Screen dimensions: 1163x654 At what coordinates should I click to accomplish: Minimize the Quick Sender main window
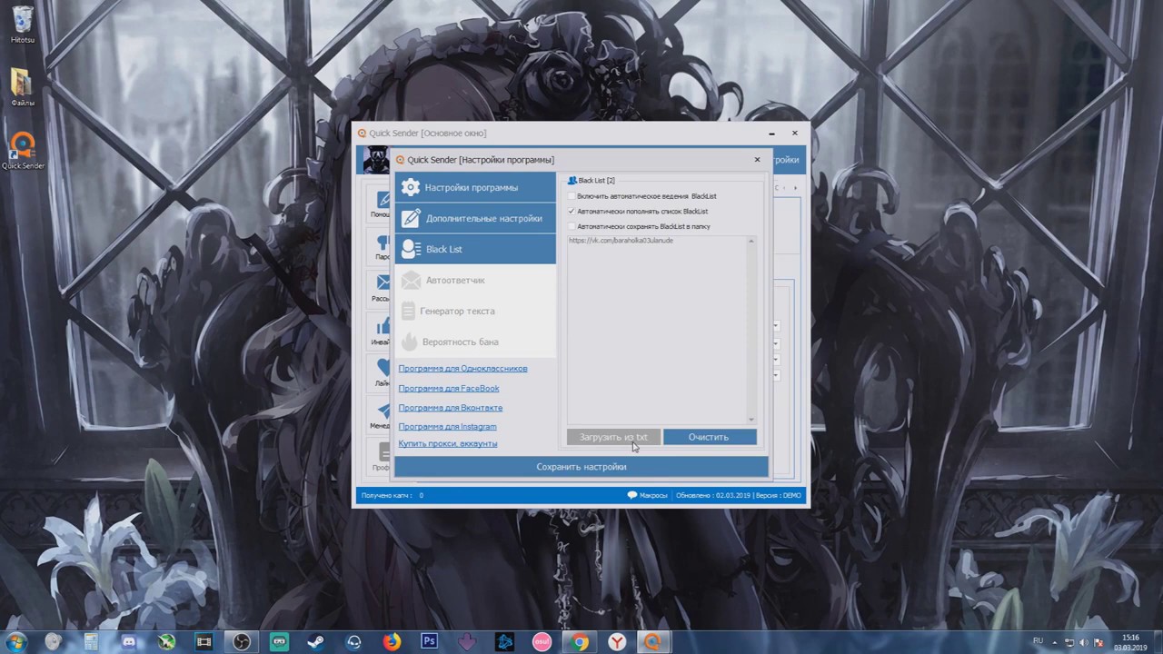click(771, 134)
